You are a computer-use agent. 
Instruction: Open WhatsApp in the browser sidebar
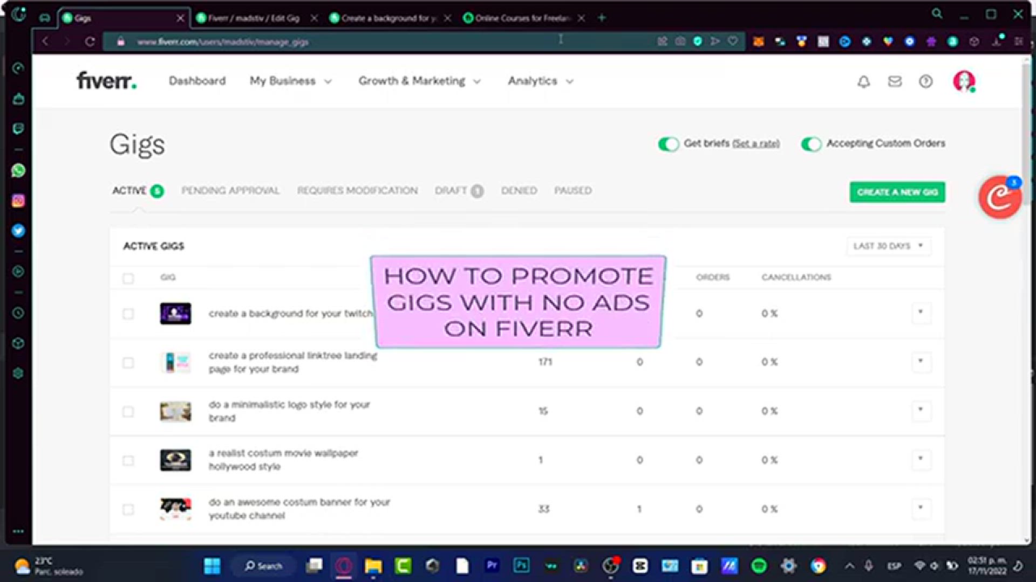click(18, 170)
